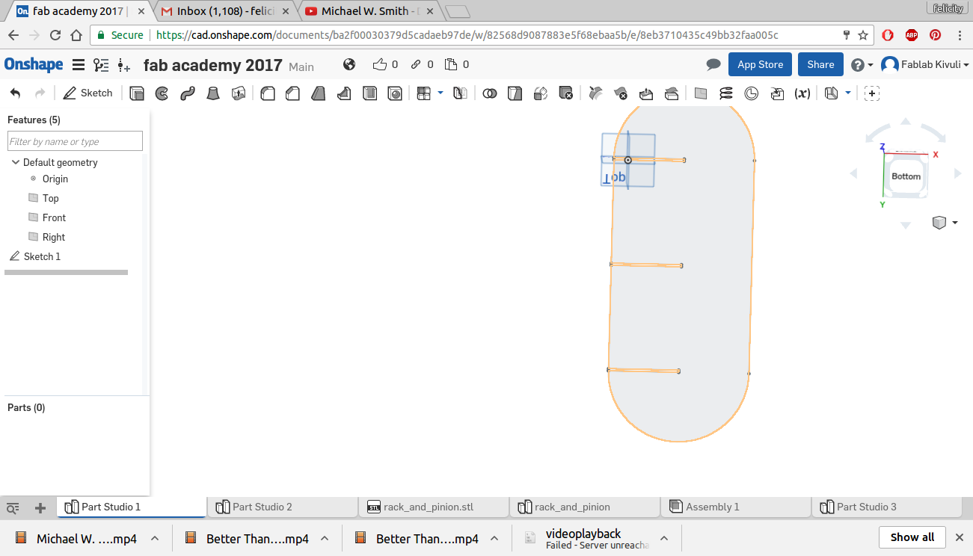Select the Linear pattern tool
The width and height of the screenshot is (973, 556).
pyautogui.click(x=424, y=93)
